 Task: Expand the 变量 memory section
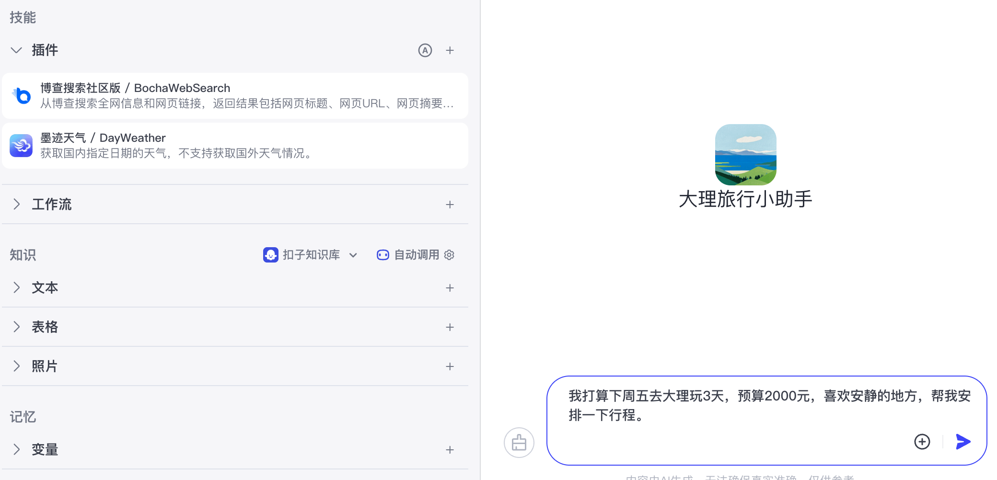(17, 450)
